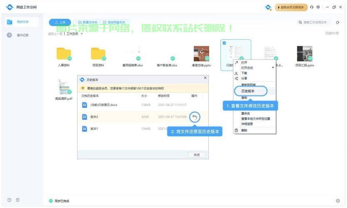Click the 返回上一级 link
Screen dimensions: 347x208
point(55,34)
